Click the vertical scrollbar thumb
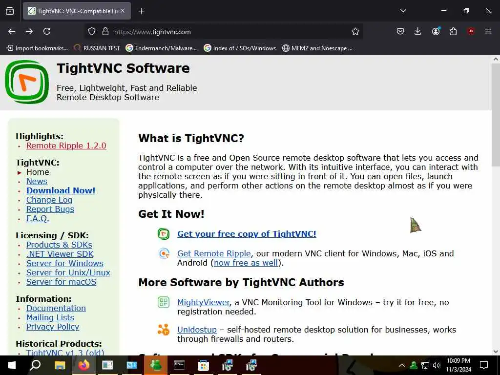 pos(496,115)
